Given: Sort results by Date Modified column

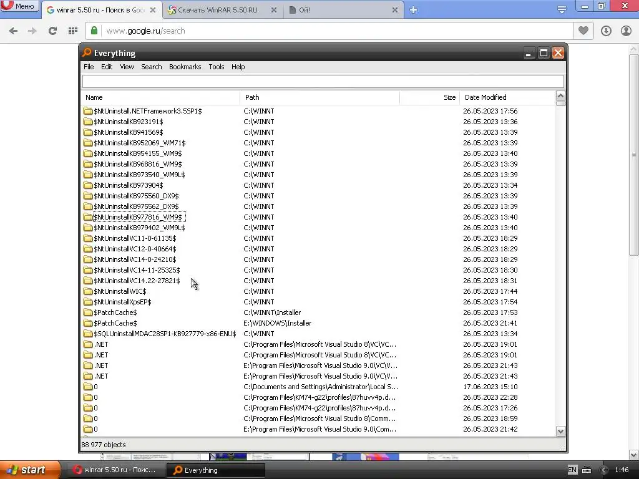Looking at the screenshot, I should pyautogui.click(x=507, y=97).
